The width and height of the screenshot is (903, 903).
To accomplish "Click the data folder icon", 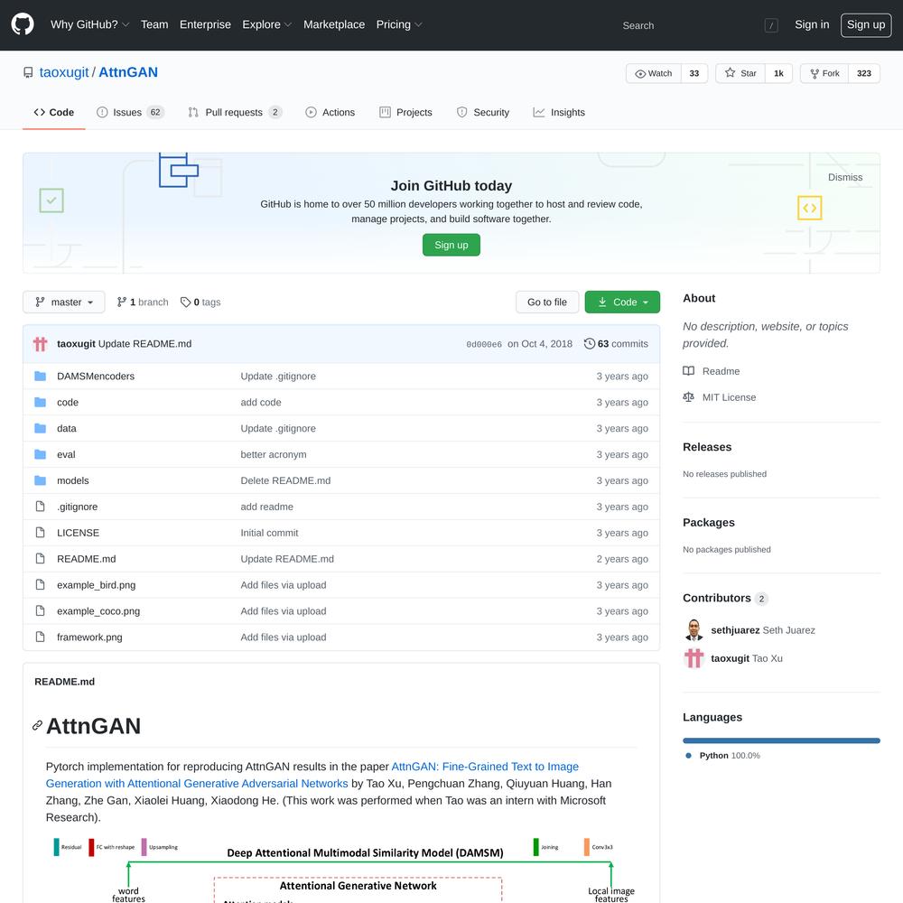I will click(x=41, y=428).
